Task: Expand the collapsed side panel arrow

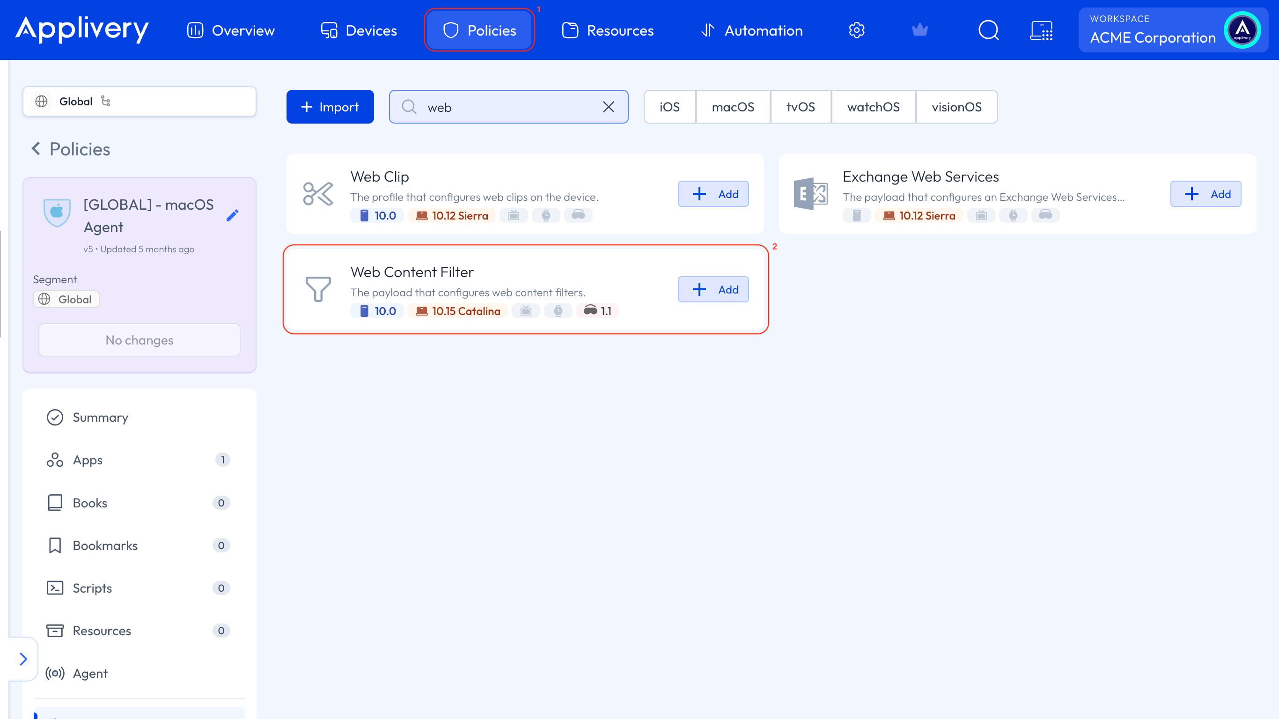Action: point(23,660)
